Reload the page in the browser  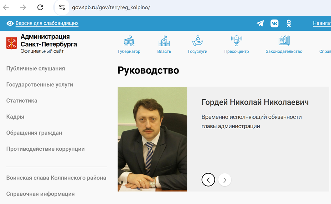click(40, 7)
